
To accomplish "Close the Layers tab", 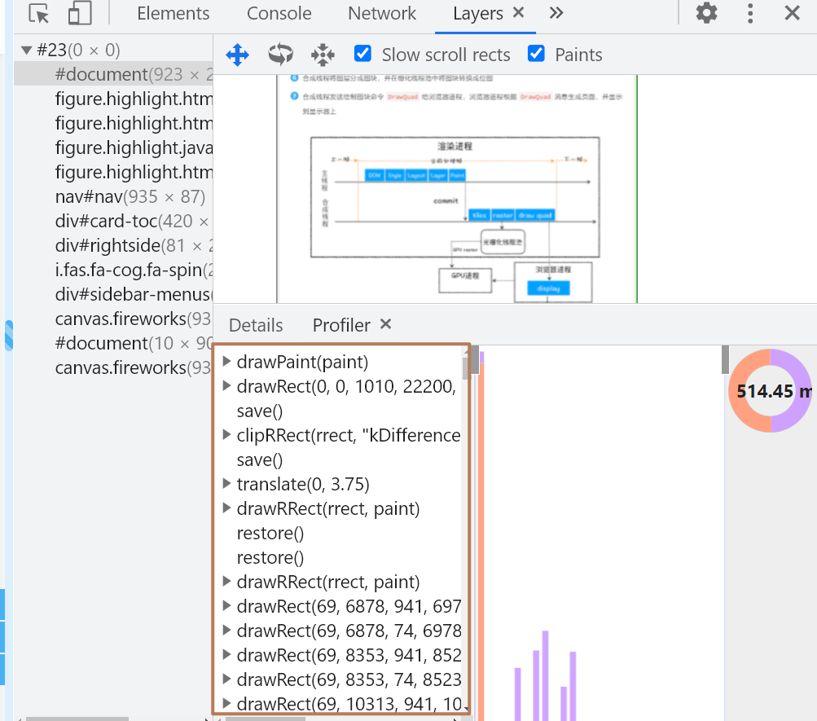I will tap(519, 13).
